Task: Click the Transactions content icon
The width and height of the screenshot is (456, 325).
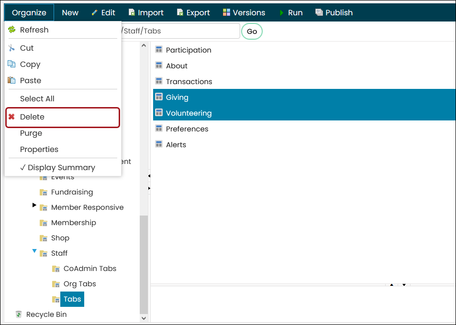Action: [159, 81]
